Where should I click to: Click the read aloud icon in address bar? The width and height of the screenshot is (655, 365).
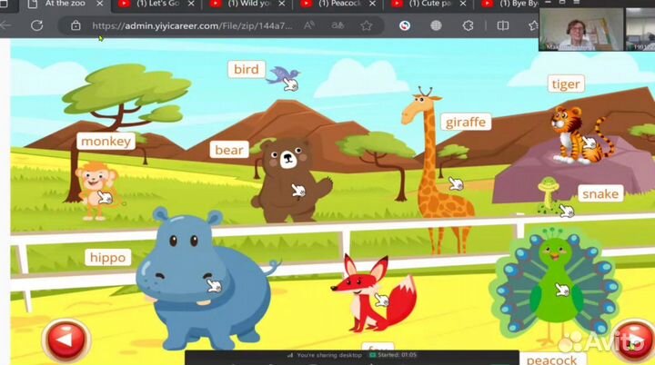coord(309,25)
